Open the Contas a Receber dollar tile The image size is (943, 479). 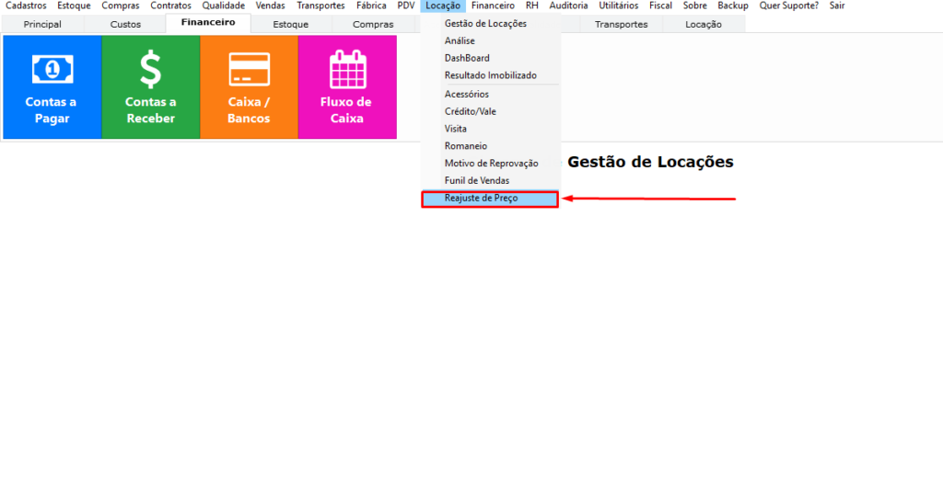coord(150,87)
